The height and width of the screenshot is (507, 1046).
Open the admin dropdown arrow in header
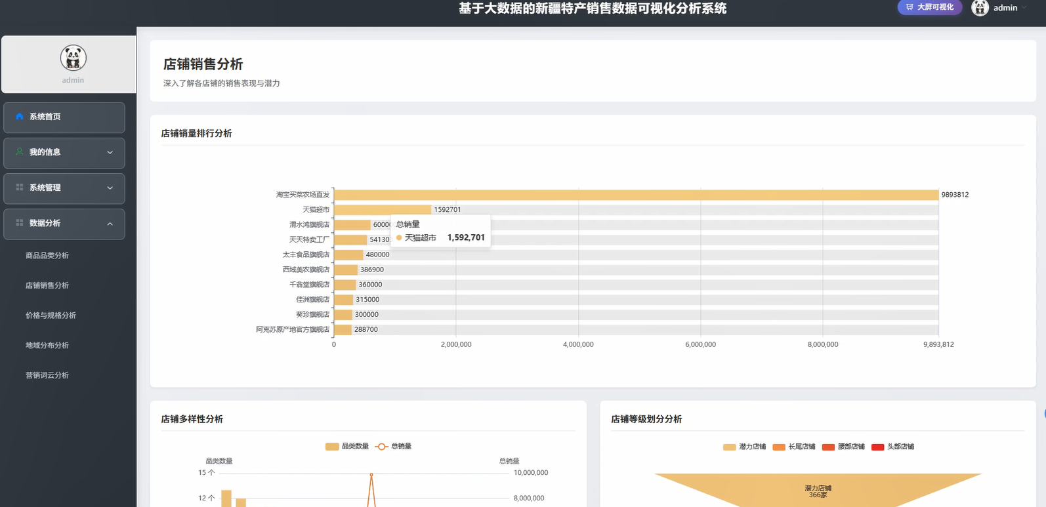(1024, 8)
